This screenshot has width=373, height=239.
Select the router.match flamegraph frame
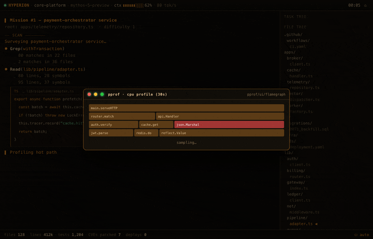(x=122, y=116)
